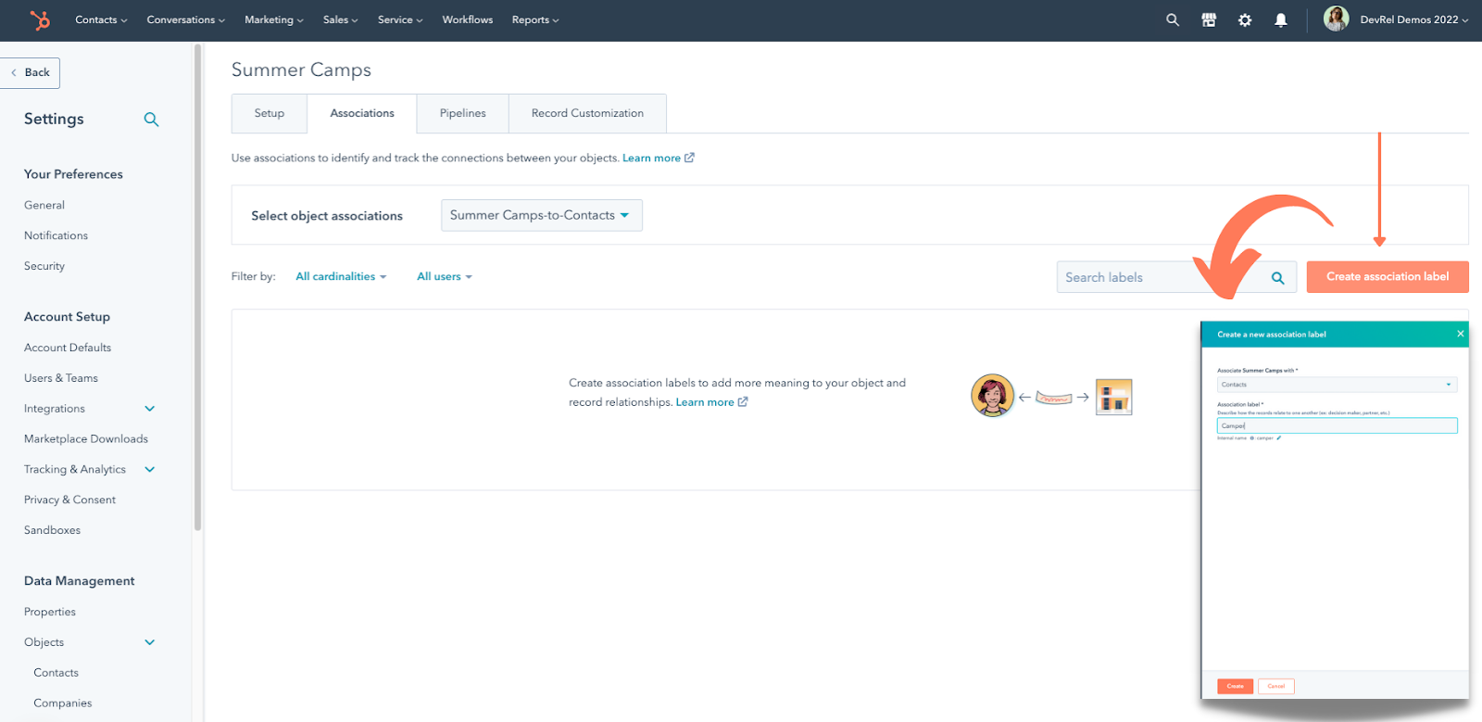Expand Tracking & Analytics section
This screenshot has width=1482, height=722.
tap(150, 470)
